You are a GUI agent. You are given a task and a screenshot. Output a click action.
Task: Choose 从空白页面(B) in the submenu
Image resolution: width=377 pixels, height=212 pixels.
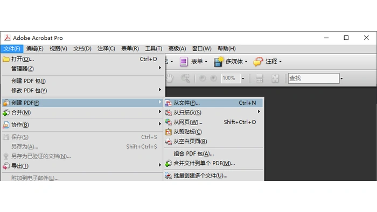[x=213, y=142]
